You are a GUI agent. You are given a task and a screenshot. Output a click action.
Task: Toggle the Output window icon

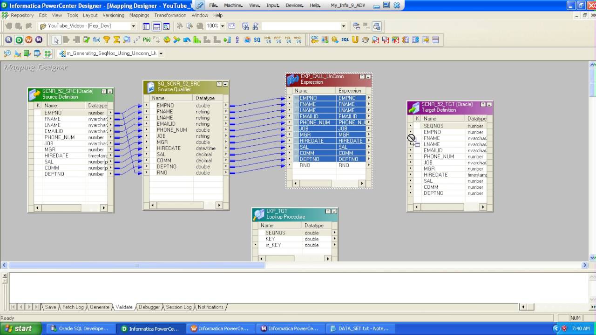[156, 26]
